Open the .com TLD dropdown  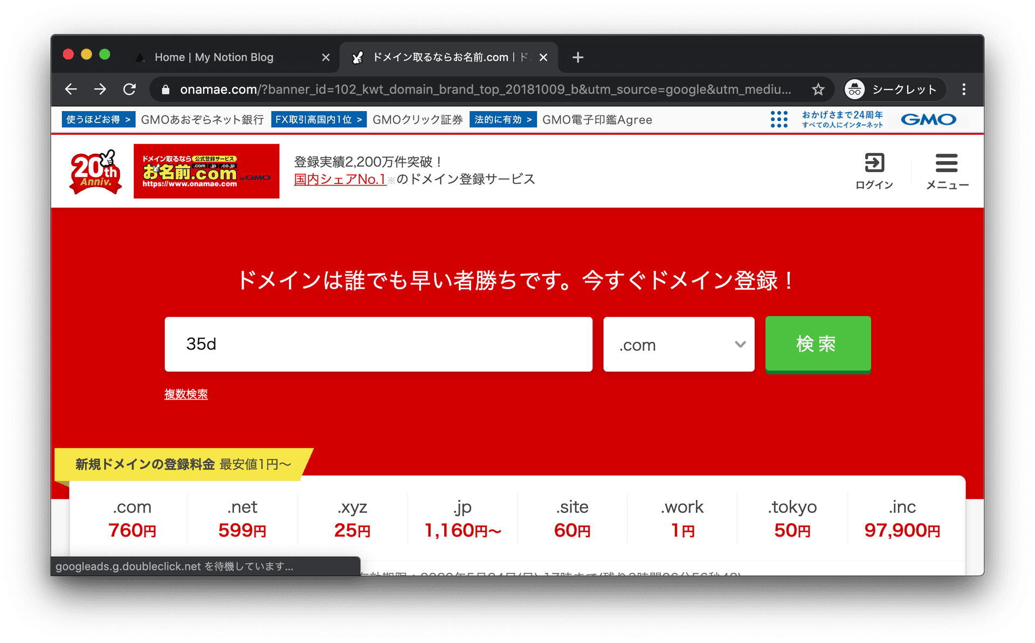pyautogui.click(x=679, y=344)
